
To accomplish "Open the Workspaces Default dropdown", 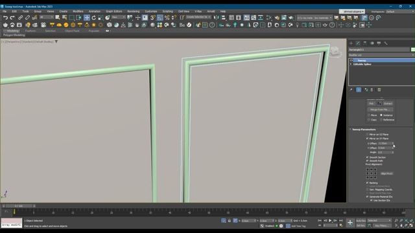I will click(400, 12).
